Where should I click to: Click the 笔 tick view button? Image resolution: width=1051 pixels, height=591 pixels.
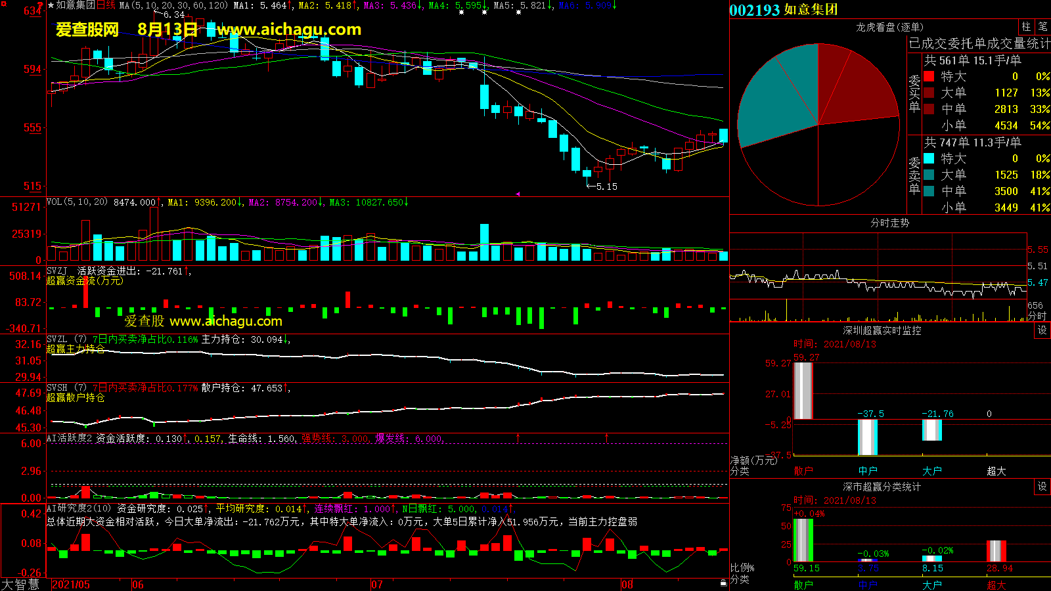click(x=1042, y=27)
